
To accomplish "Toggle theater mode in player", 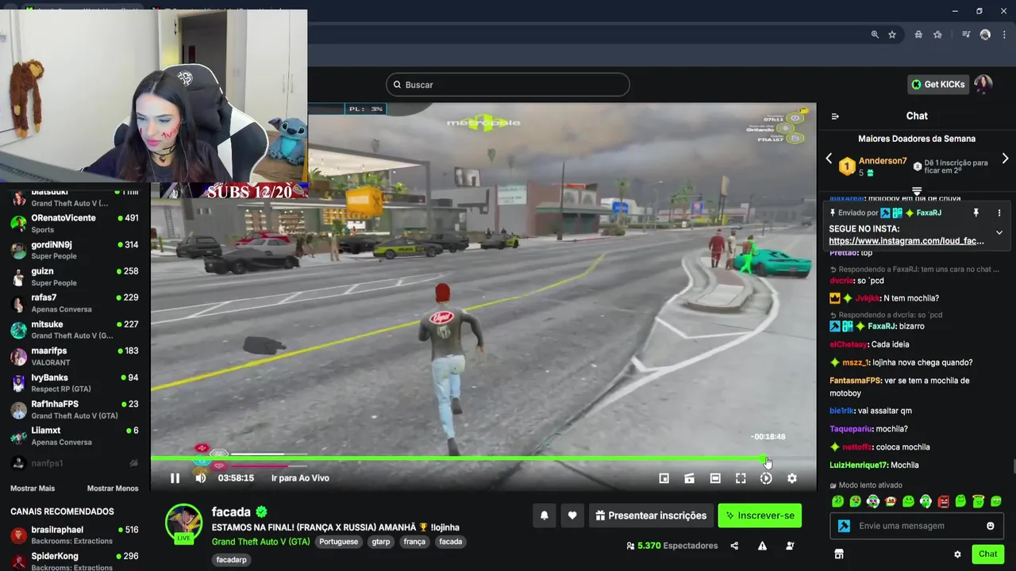I will tap(715, 478).
